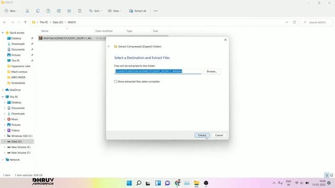Click Browse in extract dialog

click(x=211, y=72)
